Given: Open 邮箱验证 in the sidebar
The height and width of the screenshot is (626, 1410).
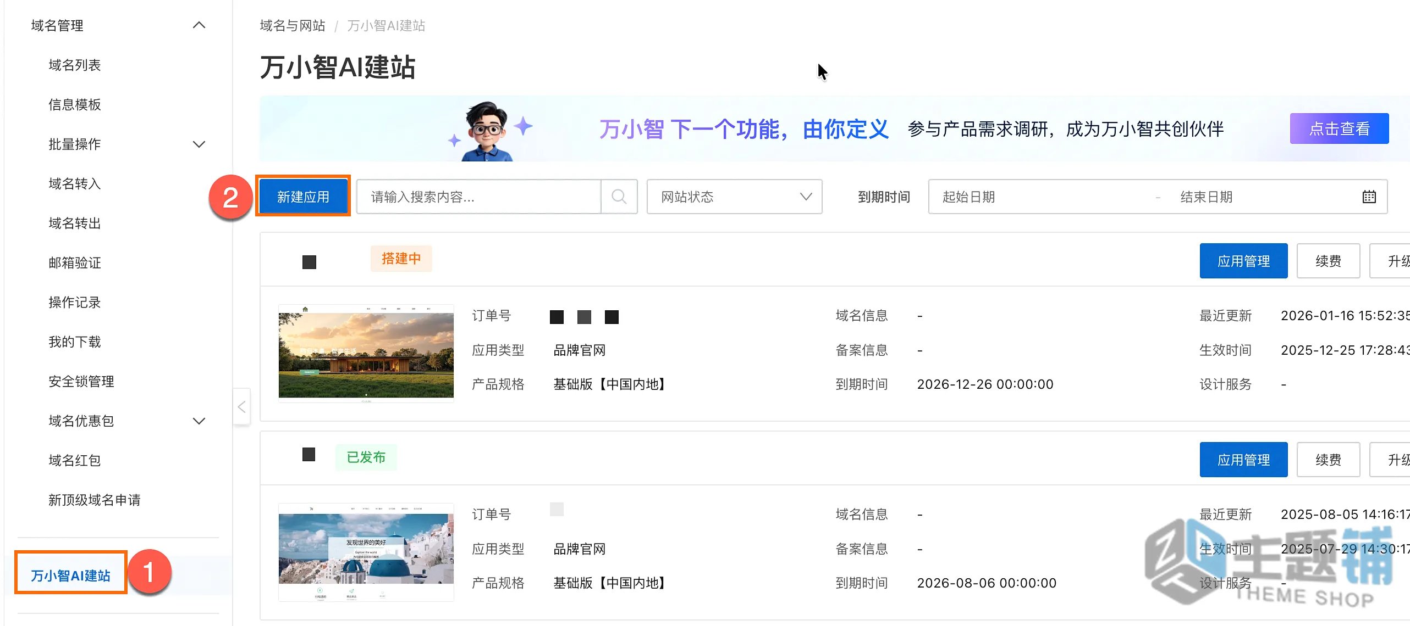Looking at the screenshot, I should [75, 262].
